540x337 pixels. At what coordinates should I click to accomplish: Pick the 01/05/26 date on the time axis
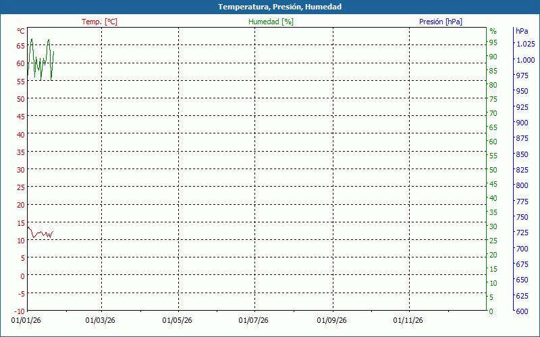tap(178, 321)
